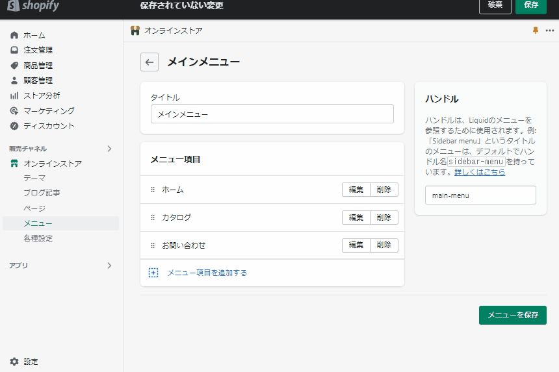Screen dimensions: 559x372
Task: Open the three-dot more options menu
Action: click(x=550, y=31)
